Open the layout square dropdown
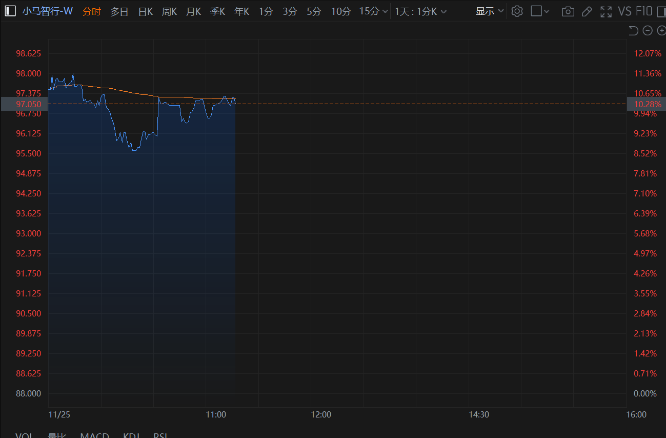666x438 pixels. 540,11
